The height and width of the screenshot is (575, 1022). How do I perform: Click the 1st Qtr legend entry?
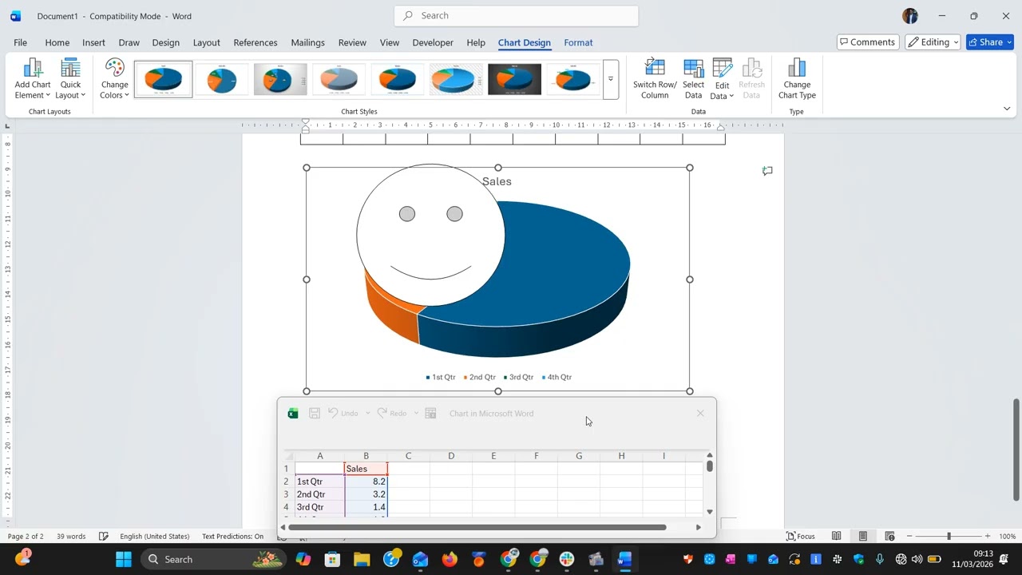441,377
